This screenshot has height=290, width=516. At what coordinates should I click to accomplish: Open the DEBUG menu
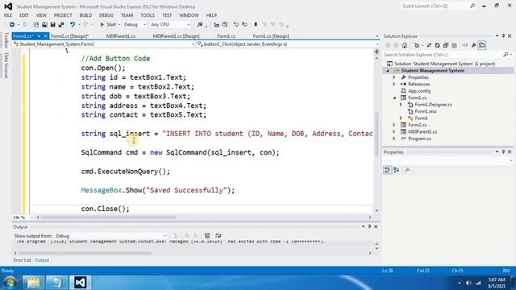[106, 15]
